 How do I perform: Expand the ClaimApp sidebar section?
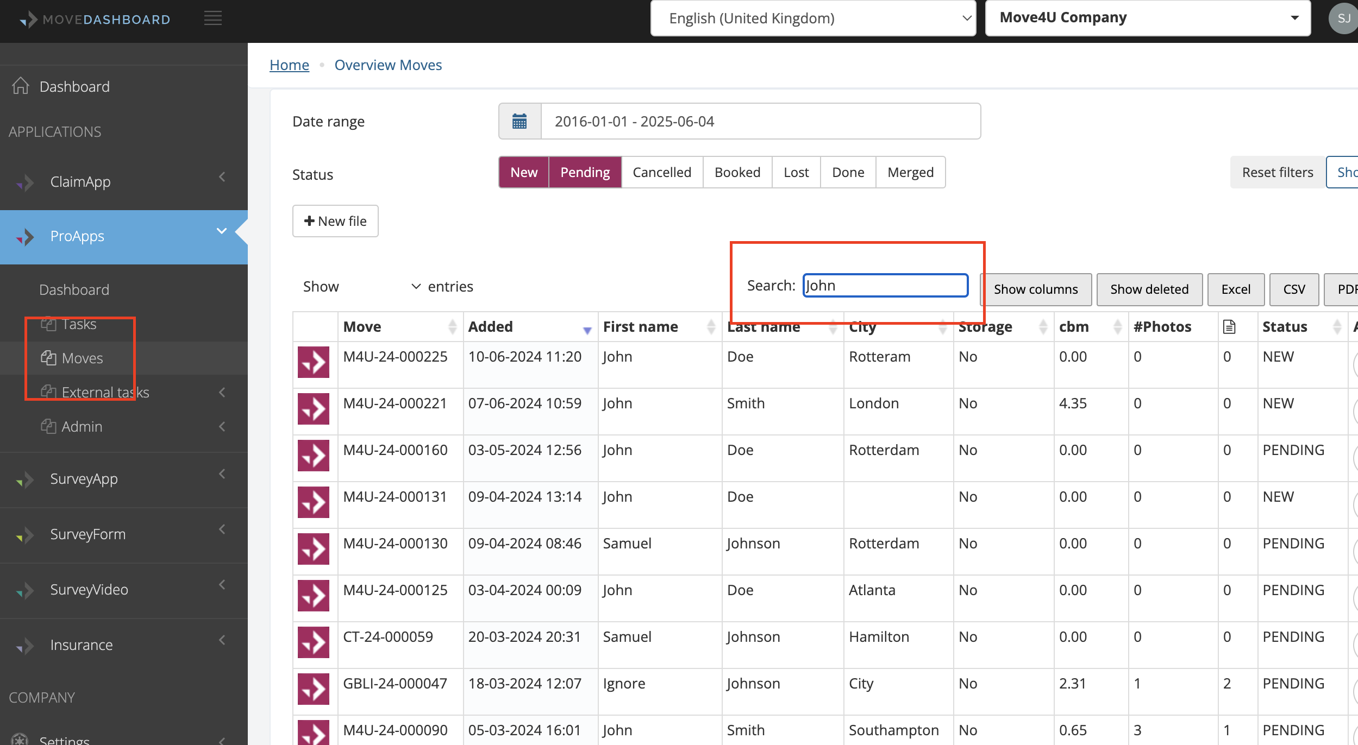coord(222,176)
